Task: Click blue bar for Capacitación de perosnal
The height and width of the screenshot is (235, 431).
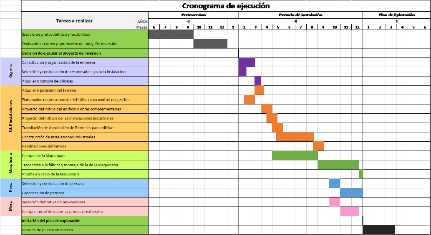Action: (x=352, y=193)
